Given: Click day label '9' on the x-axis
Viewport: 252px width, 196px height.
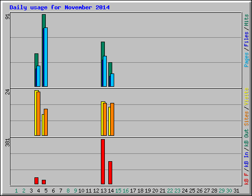Looking at the screenshot, I should (75, 191).
